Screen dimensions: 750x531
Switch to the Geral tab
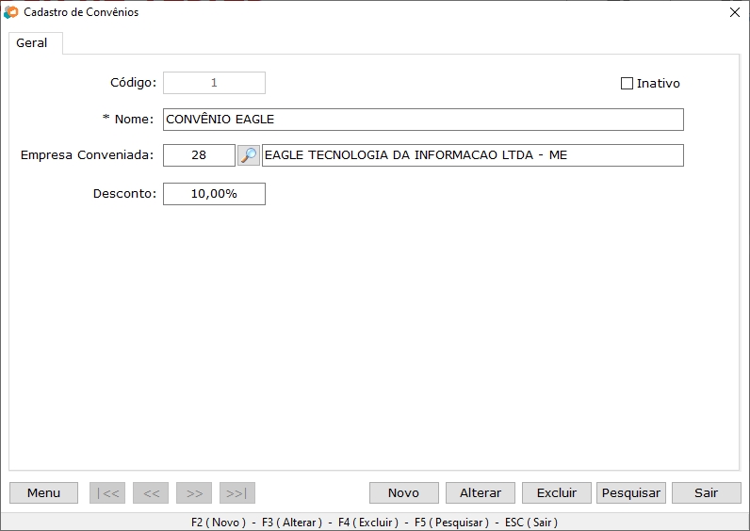(32, 43)
